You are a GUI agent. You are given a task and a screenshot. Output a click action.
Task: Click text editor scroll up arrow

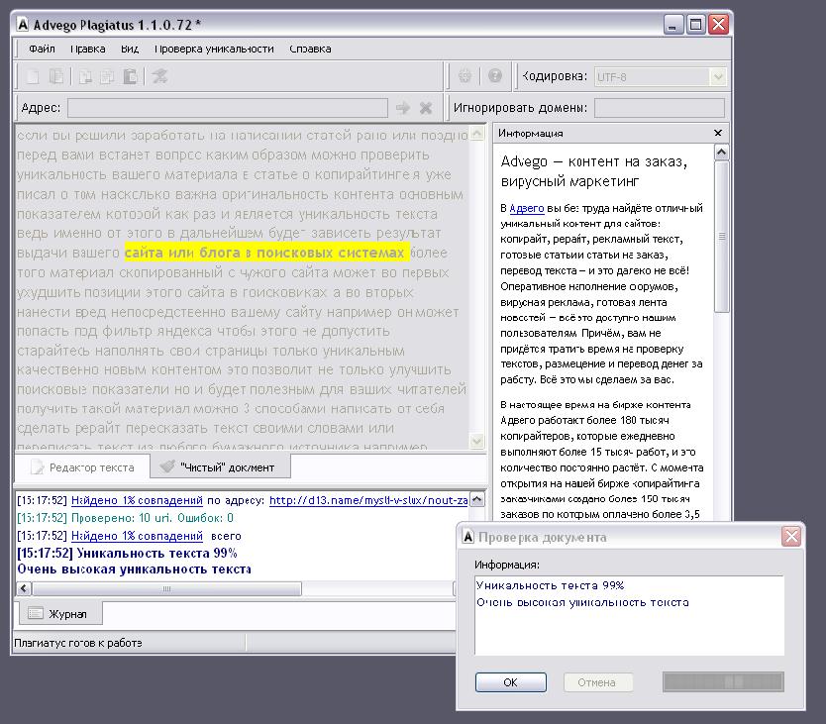pos(476,133)
